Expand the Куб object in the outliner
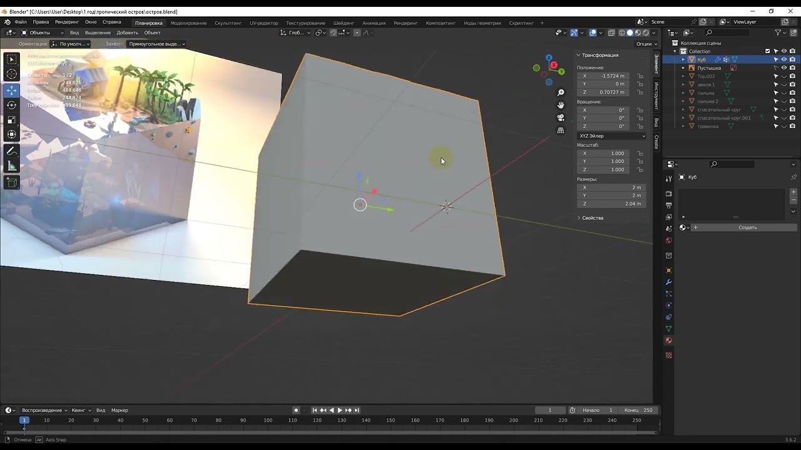 [x=683, y=59]
